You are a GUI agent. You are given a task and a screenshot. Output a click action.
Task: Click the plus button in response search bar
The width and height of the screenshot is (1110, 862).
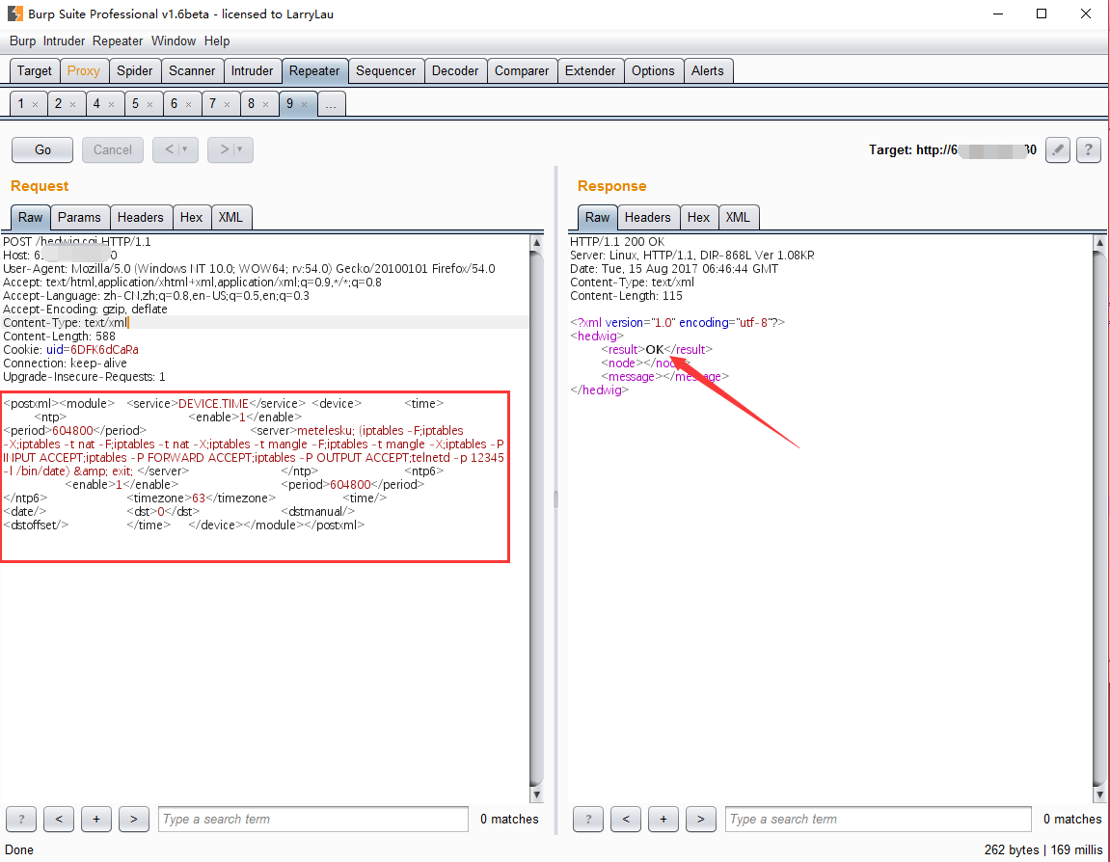point(663,819)
